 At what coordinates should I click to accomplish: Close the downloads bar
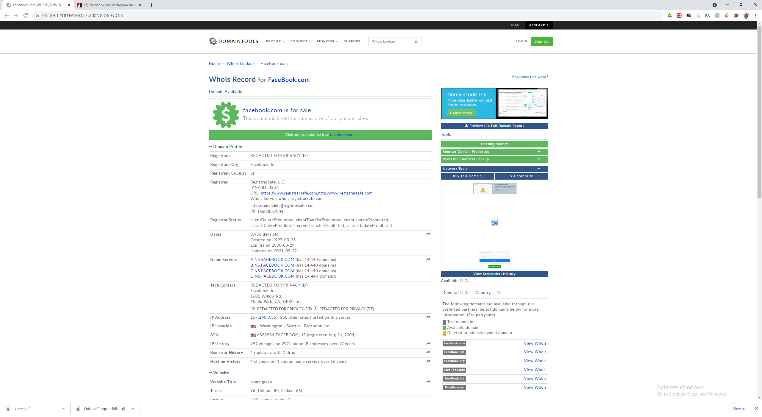(x=756, y=408)
